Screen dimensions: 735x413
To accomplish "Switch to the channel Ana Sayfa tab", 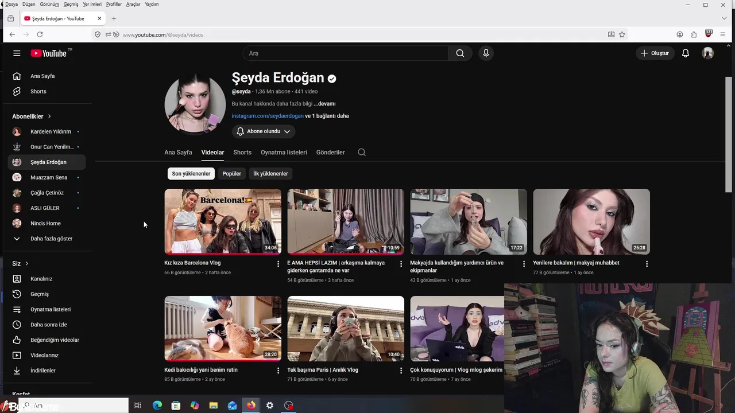I will [178, 153].
